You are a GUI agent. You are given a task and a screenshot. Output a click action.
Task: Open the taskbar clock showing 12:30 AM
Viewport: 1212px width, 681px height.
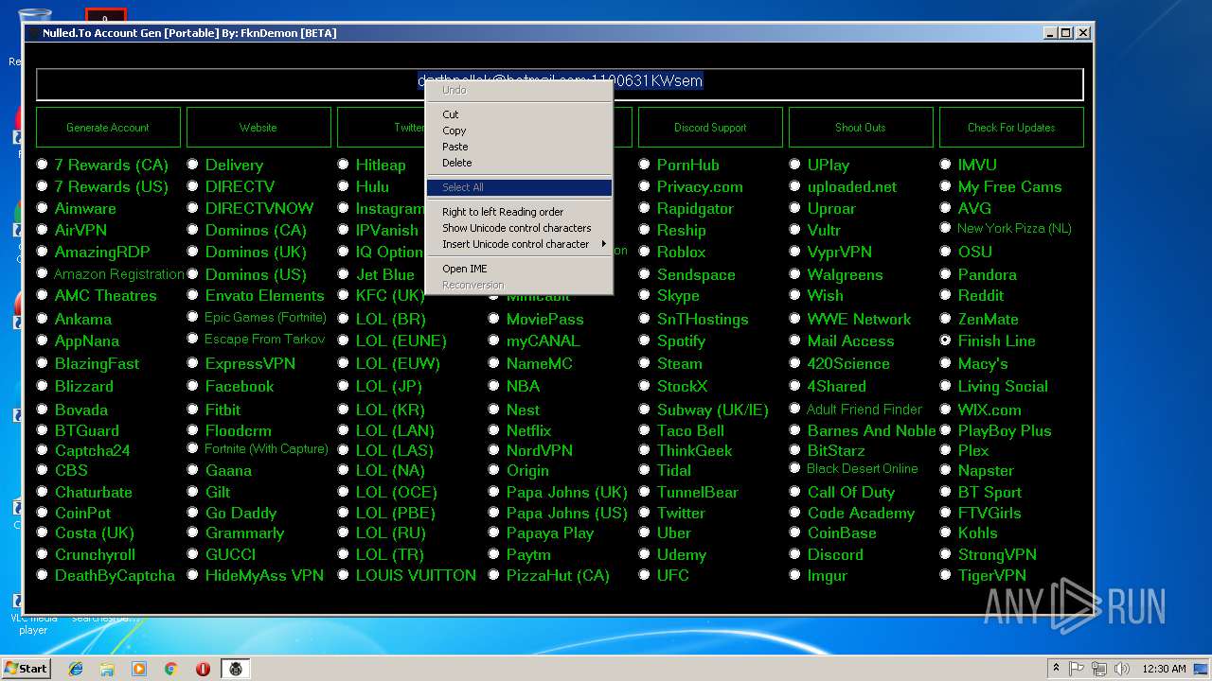[x=1164, y=669]
